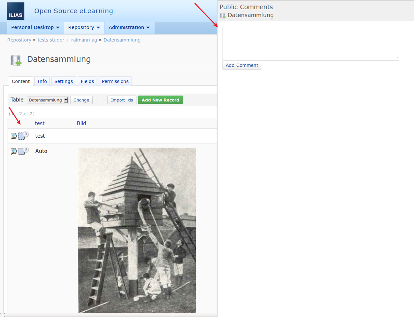Viewport: 414px width, 317px height.
Task: Switch to the Fields tab
Action: click(87, 81)
